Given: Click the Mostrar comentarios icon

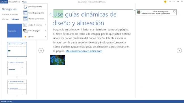Looking at the screenshot, I should (25, 19).
